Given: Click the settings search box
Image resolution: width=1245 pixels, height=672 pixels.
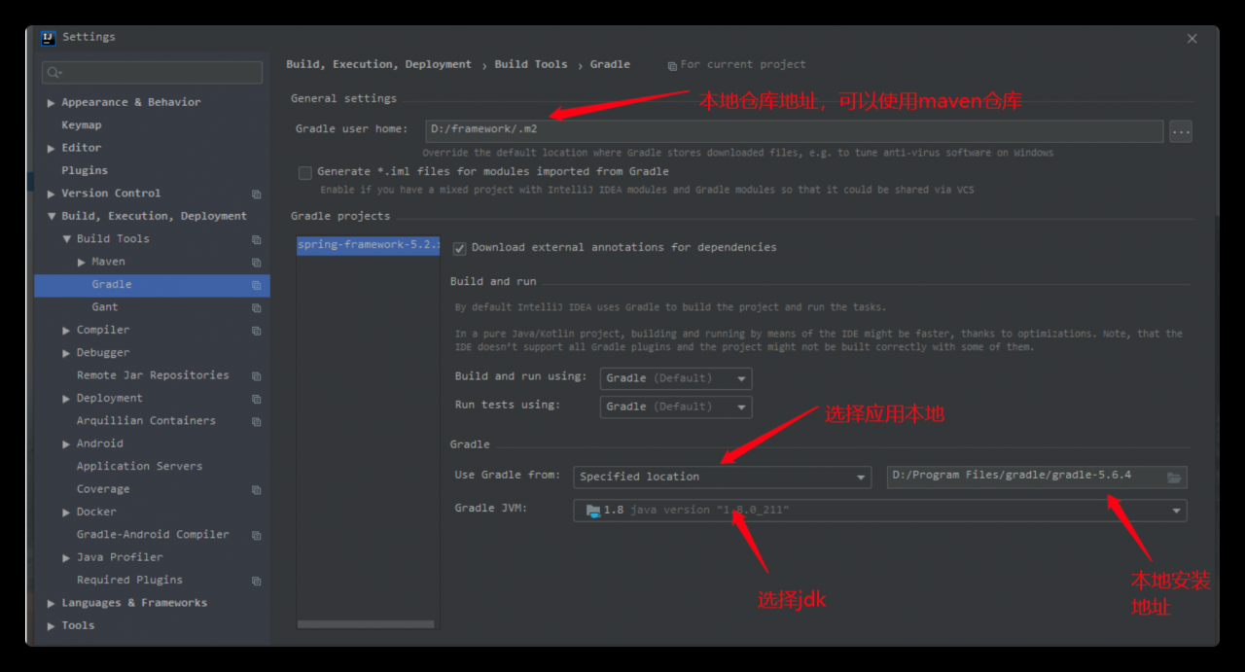Looking at the screenshot, I should pyautogui.click(x=152, y=73).
